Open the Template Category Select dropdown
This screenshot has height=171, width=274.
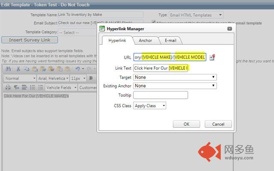click(x=77, y=32)
